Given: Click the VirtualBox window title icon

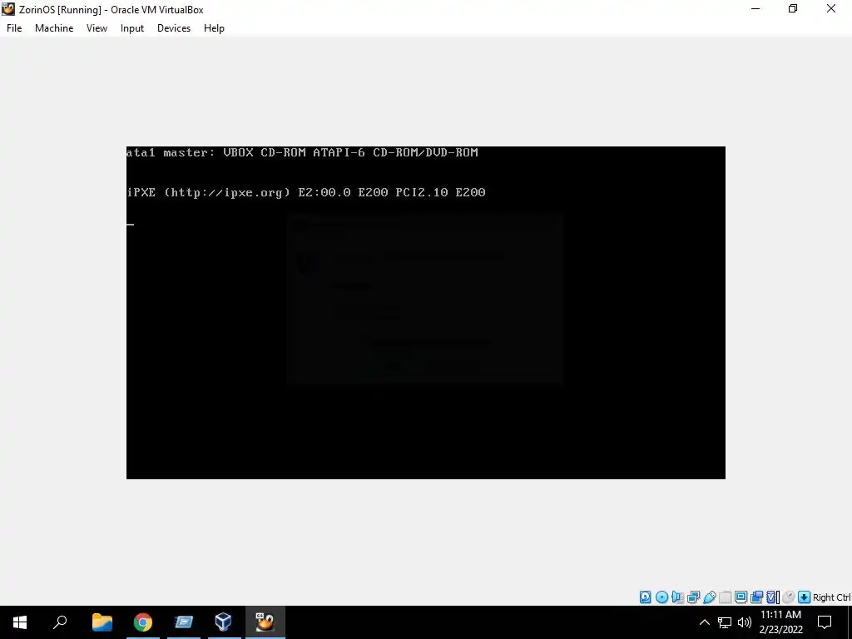Looking at the screenshot, I should coord(8,8).
